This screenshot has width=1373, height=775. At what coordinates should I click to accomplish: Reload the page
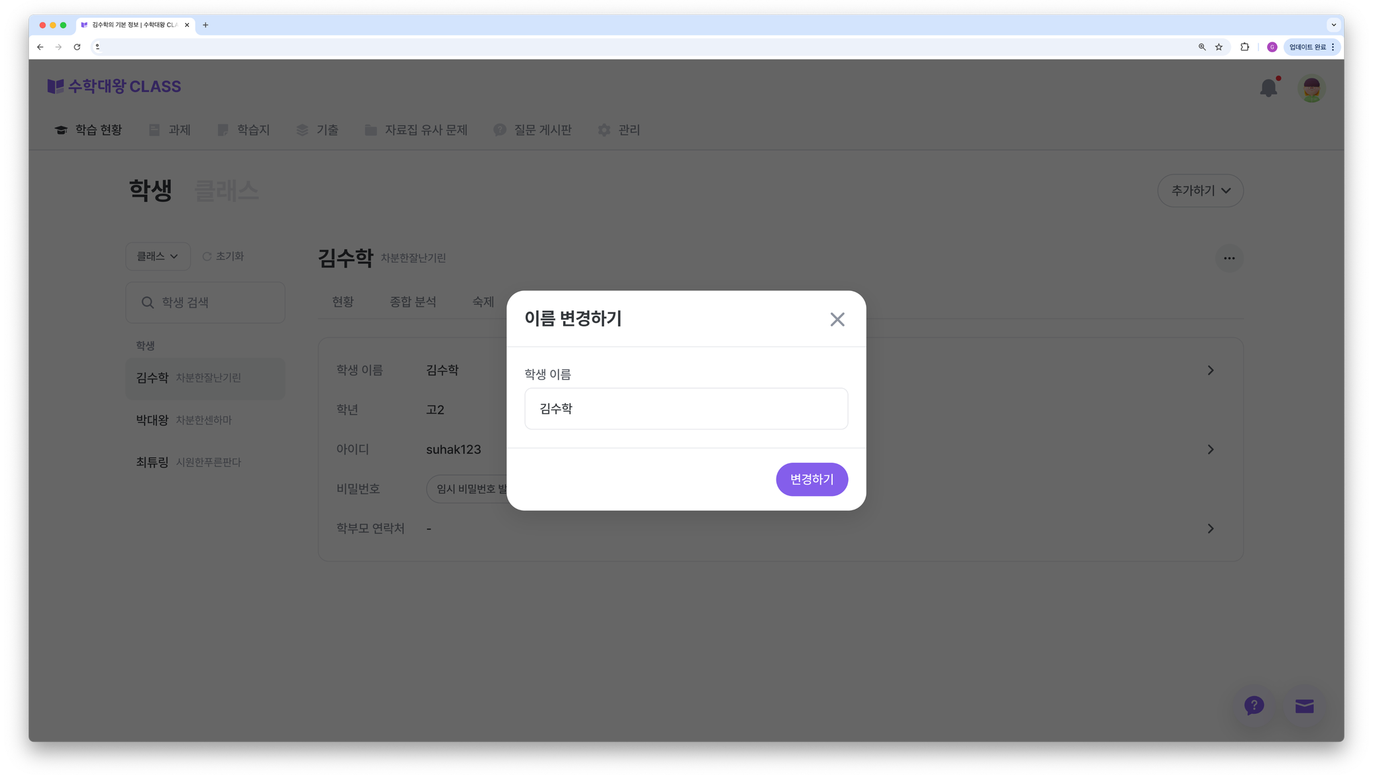pos(77,47)
